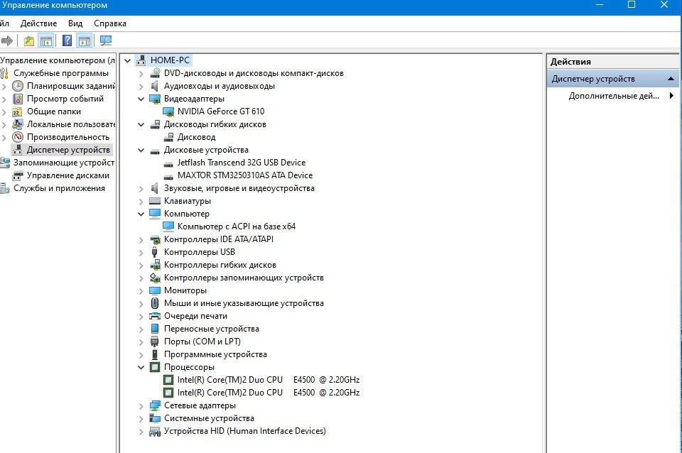Click the Jetflash Transcend disk icon
The height and width of the screenshot is (453, 682).
168,163
